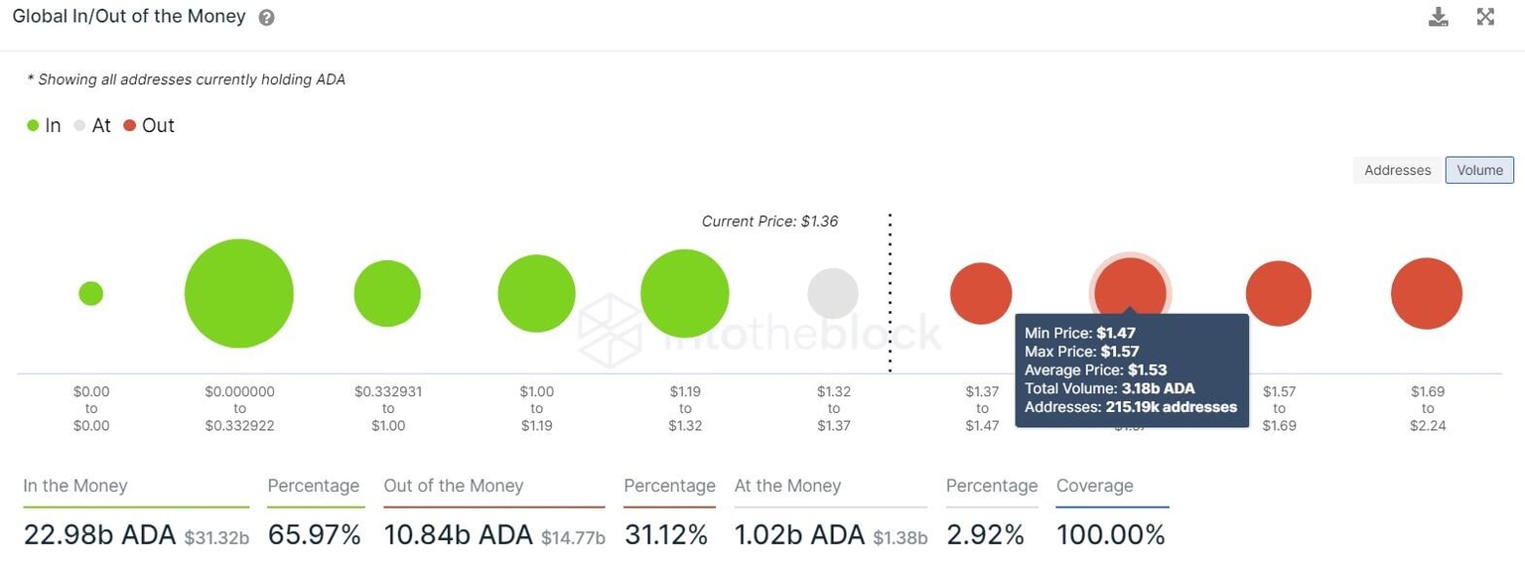Click the Coverage 100.00% value
This screenshot has height=583, width=1525.
click(1111, 534)
